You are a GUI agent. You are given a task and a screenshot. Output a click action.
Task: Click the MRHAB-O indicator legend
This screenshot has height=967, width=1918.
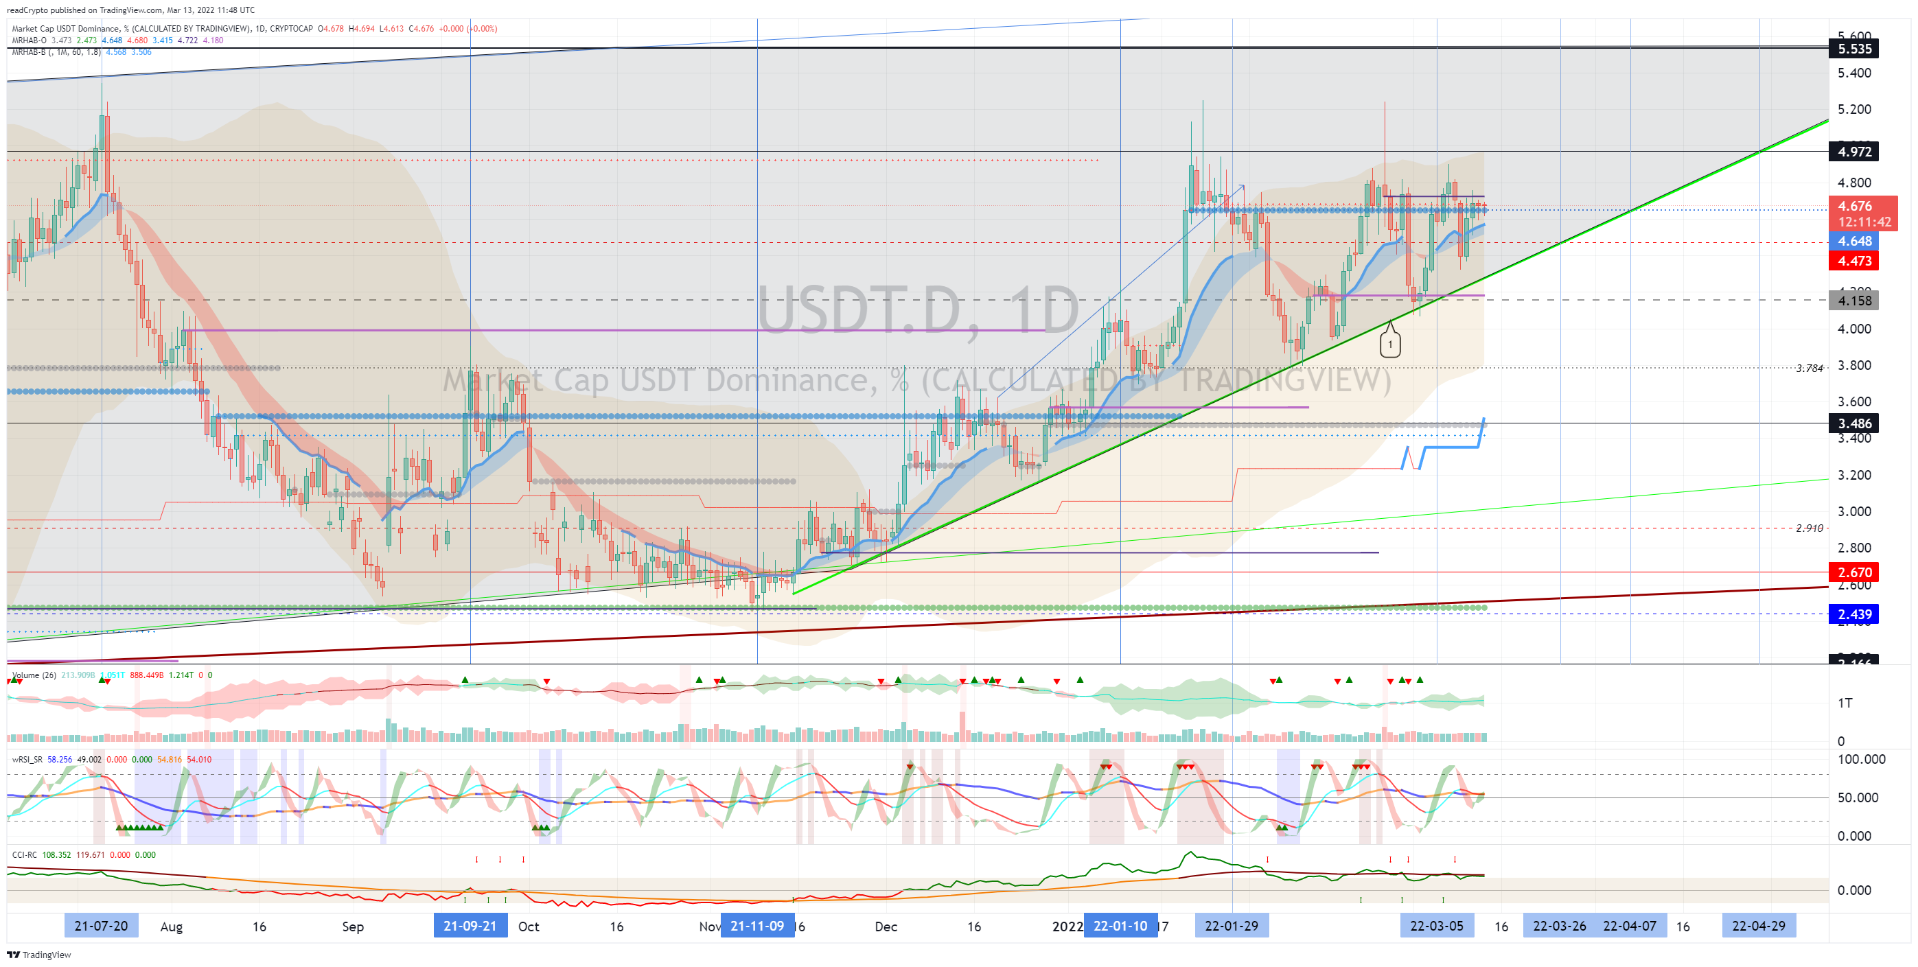[117, 40]
